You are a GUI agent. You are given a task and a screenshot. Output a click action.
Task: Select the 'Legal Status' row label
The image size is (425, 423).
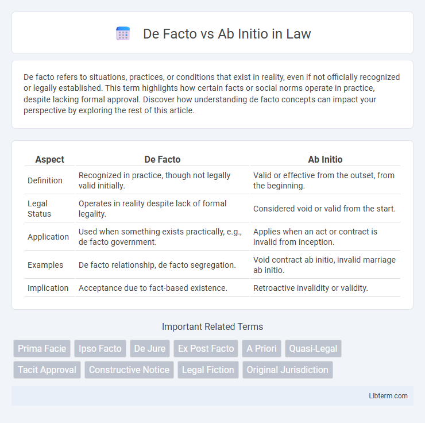tap(39, 209)
